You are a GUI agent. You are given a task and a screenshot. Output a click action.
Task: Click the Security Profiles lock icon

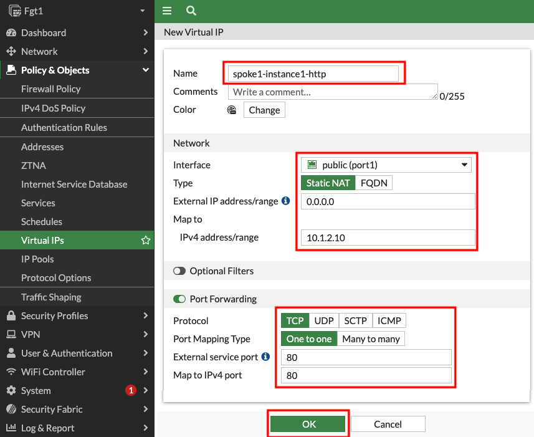(x=11, y=315)
